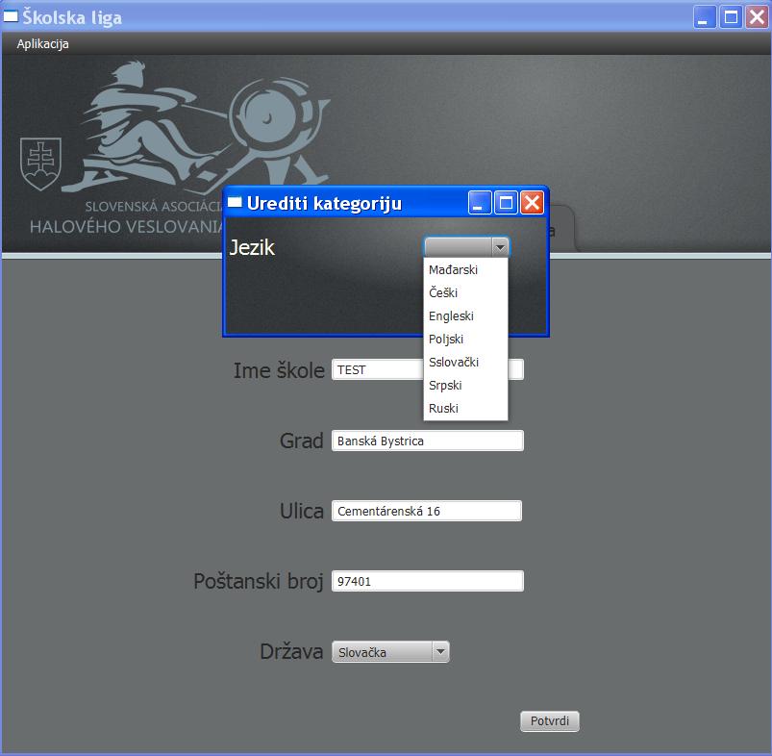The height and width of the screenshot is (756, 772).
Task: Maximize the Urediti kategoriju dialog
Action: 506,202
